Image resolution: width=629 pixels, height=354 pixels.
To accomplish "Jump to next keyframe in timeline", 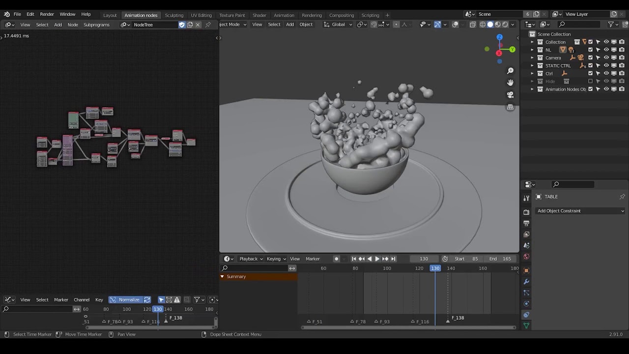I will [x=385, y=259].
